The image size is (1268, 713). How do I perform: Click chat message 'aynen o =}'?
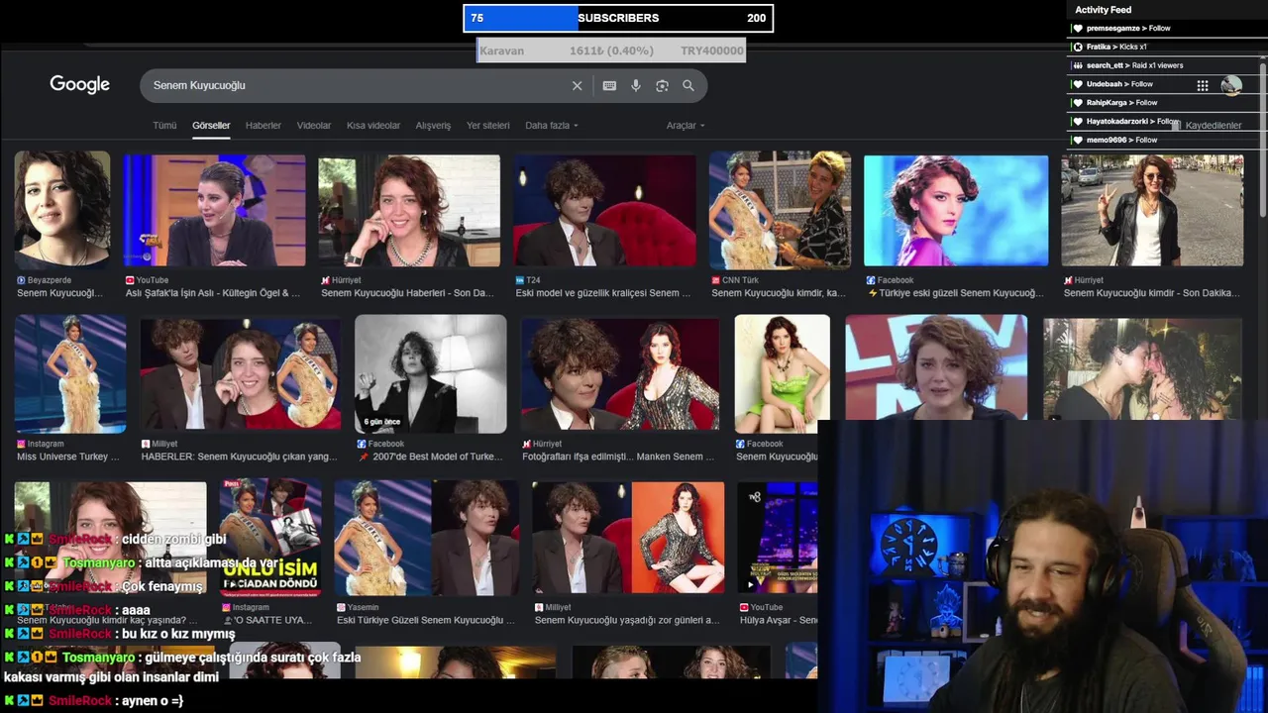click(x=151, y=701)
